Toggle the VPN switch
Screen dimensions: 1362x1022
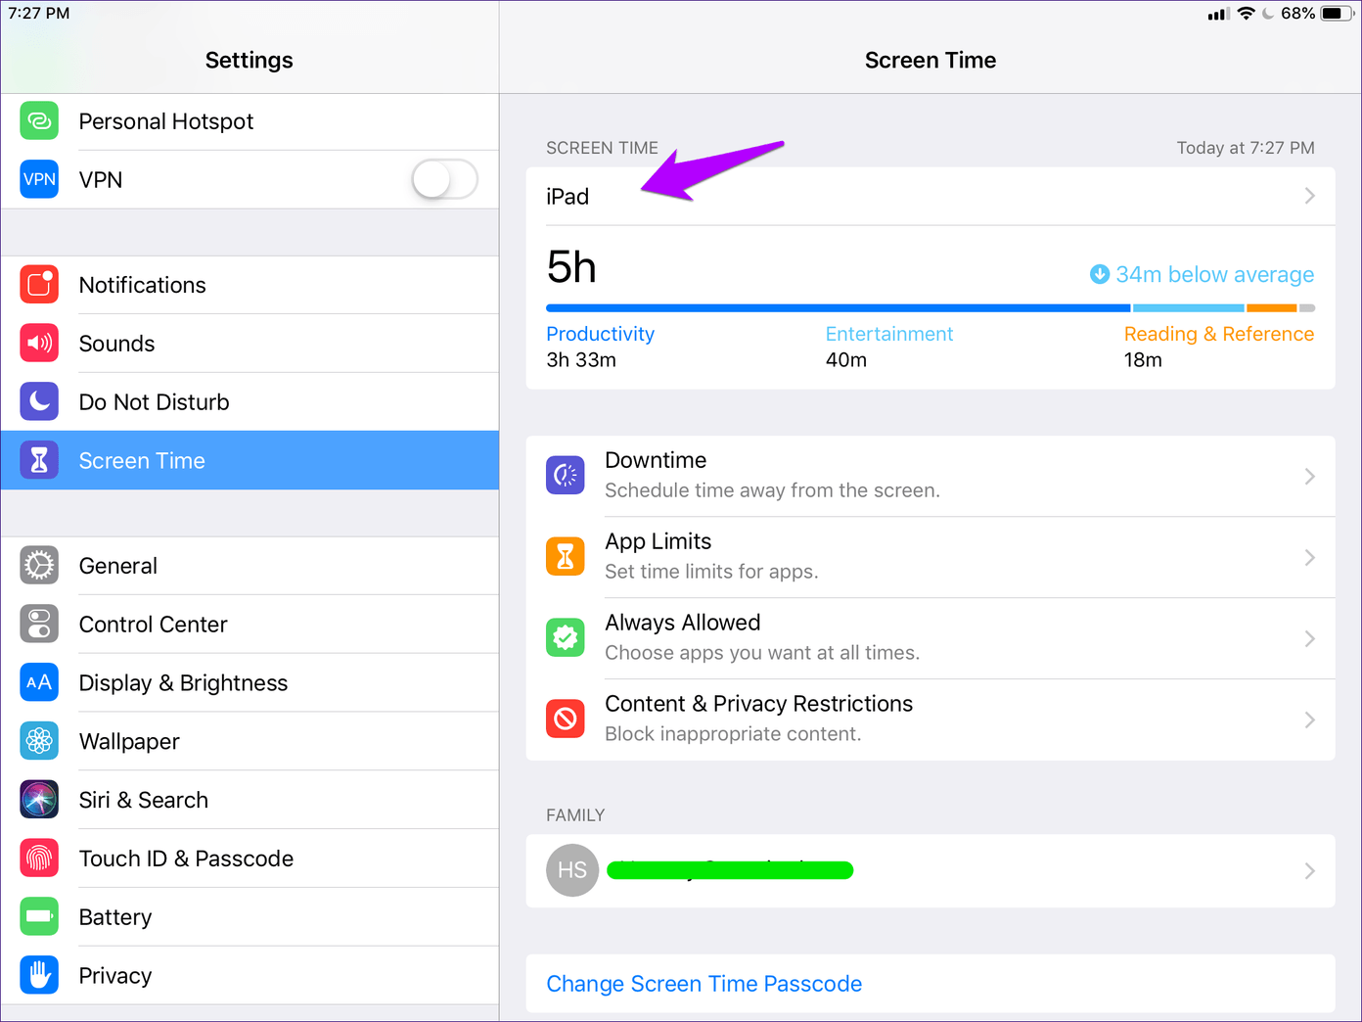pyautogui.click(x=444, y=179)
